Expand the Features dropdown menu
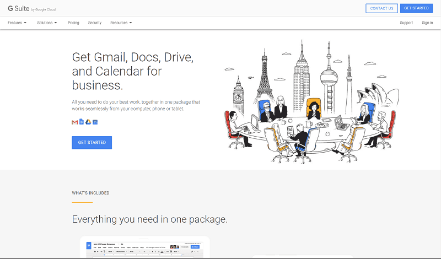 (x=17, y=23)
